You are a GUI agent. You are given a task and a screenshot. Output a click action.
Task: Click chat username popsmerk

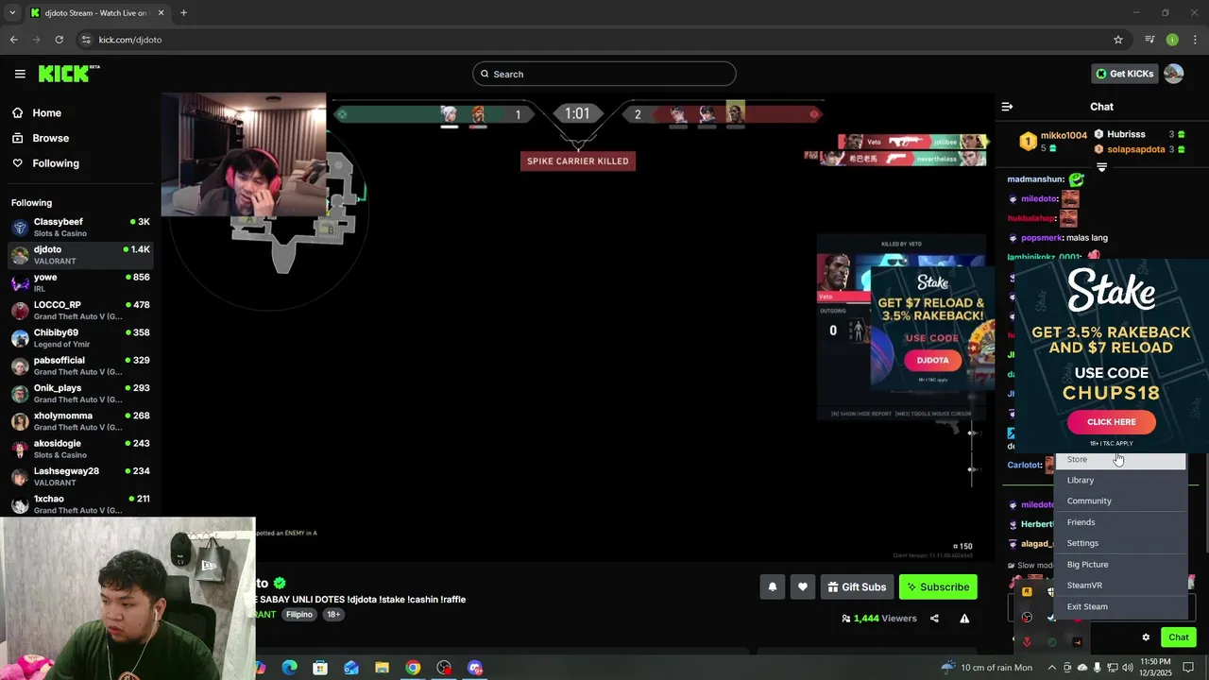[x=1041, y=238]
